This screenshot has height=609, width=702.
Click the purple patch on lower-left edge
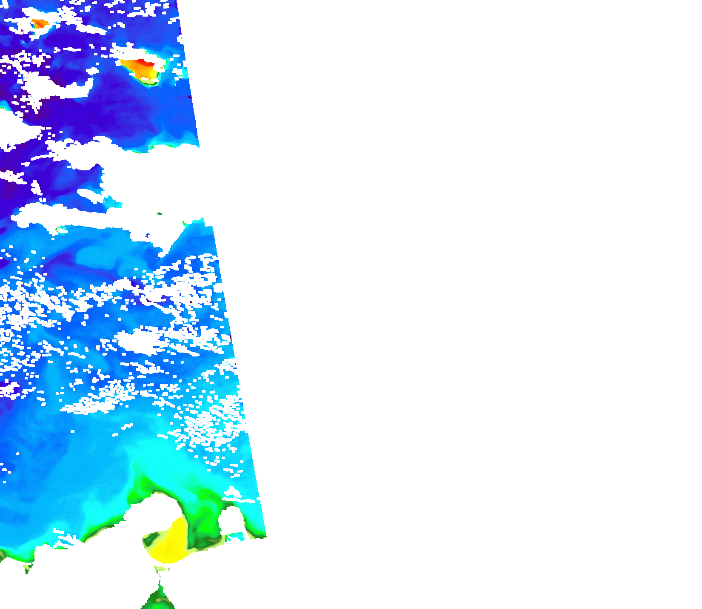click(8, 388)
